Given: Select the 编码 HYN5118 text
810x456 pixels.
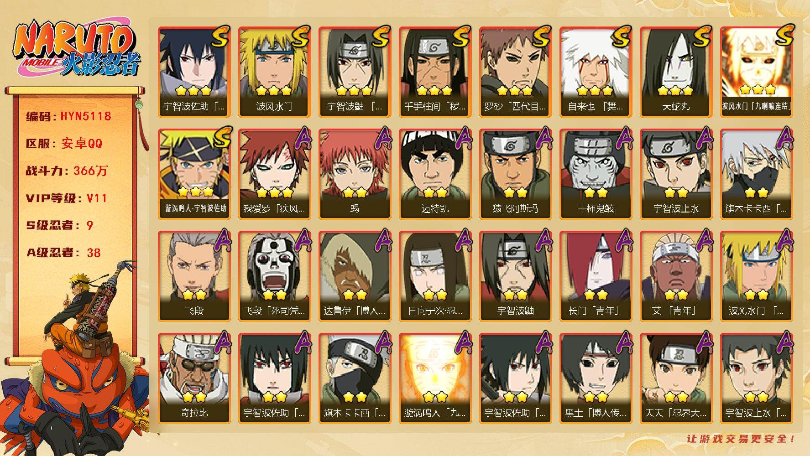Looking at the screenshot, I should click(x=68, y=116).
